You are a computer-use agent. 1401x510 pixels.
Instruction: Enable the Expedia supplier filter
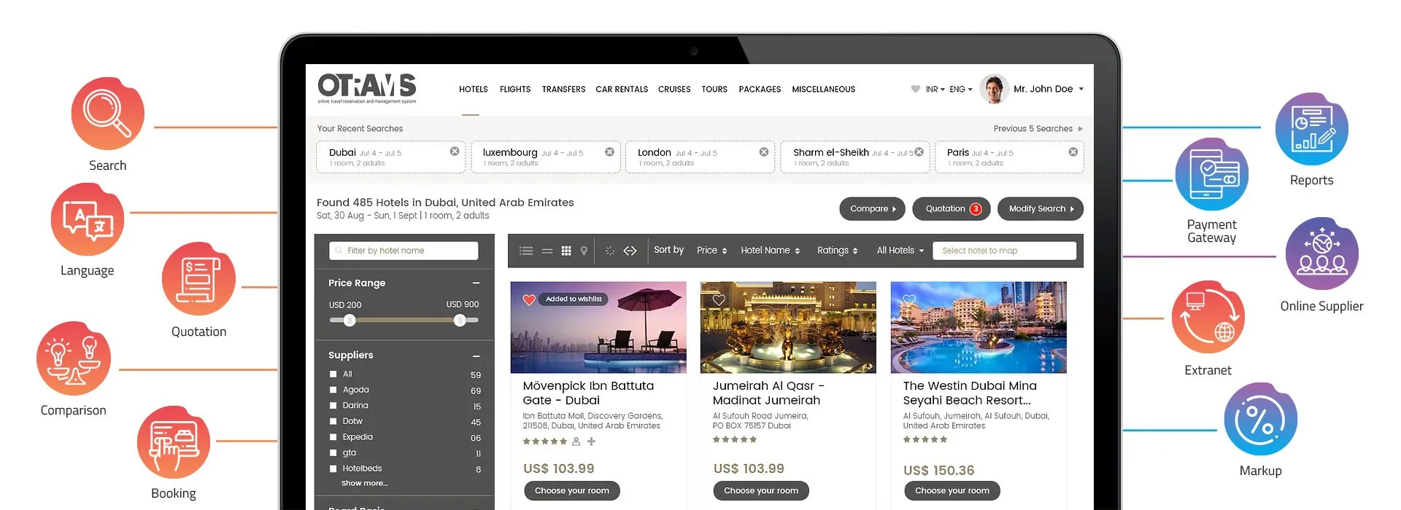click(x=333, y=437)
